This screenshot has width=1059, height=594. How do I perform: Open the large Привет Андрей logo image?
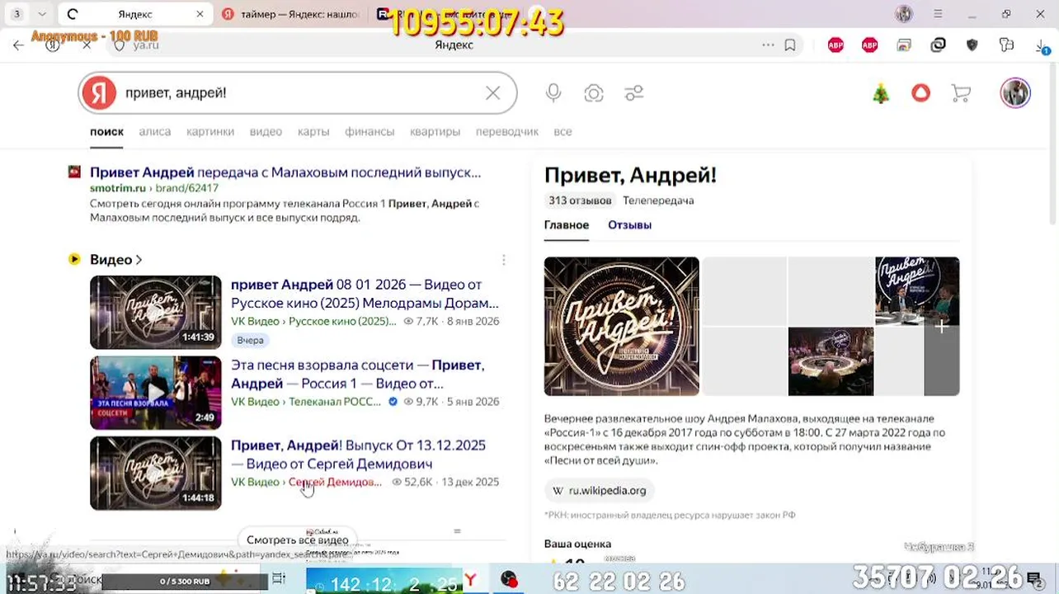click(x=622, y=327)
